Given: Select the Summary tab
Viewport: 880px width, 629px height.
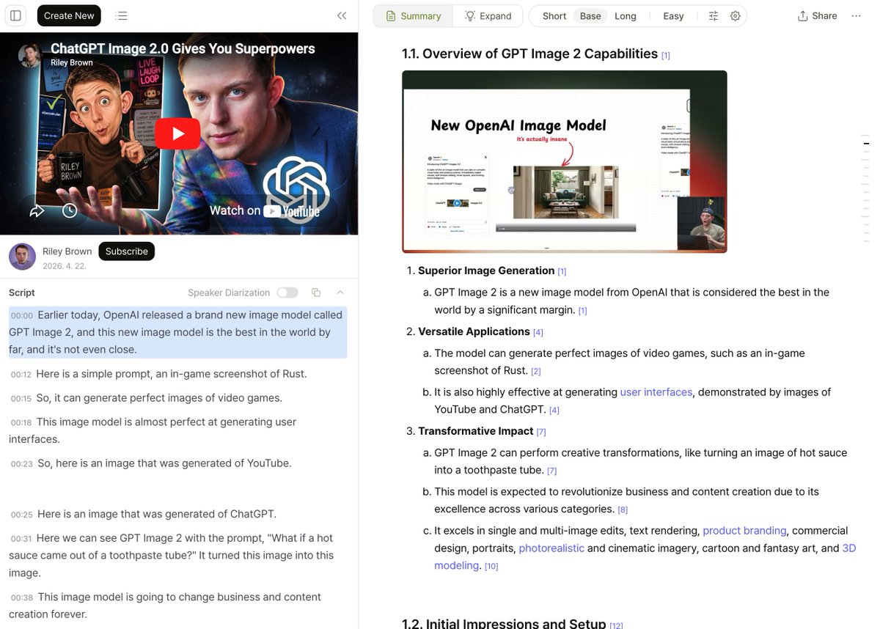Looking at the screenshot, I should pos(414,16).
